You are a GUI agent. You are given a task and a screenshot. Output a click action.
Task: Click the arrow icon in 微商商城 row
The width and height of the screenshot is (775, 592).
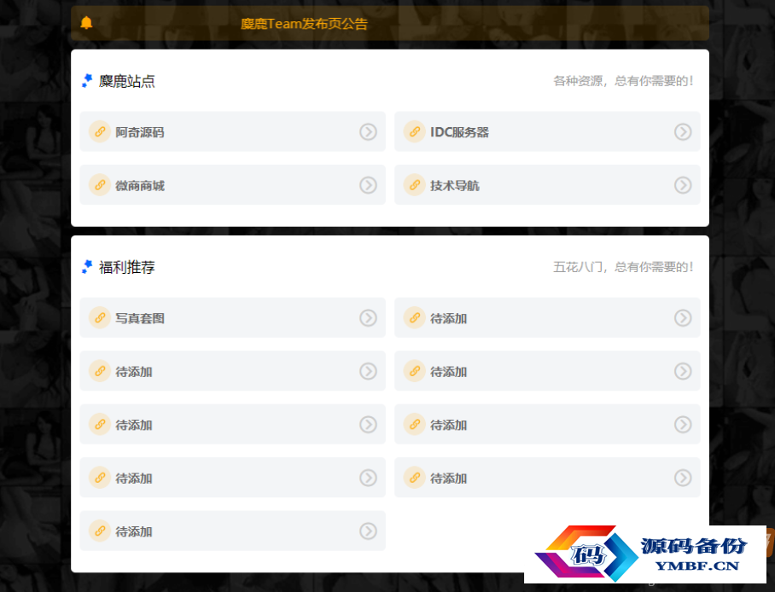368,185
